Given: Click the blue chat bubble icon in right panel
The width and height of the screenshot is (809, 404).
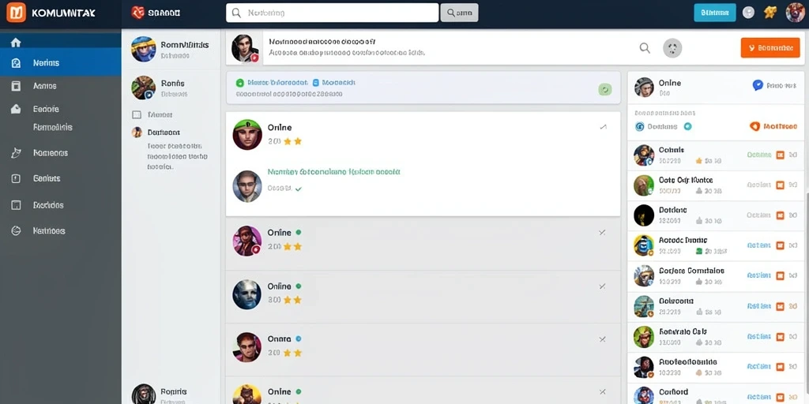Looking at the screenshot, I should 758,85.
